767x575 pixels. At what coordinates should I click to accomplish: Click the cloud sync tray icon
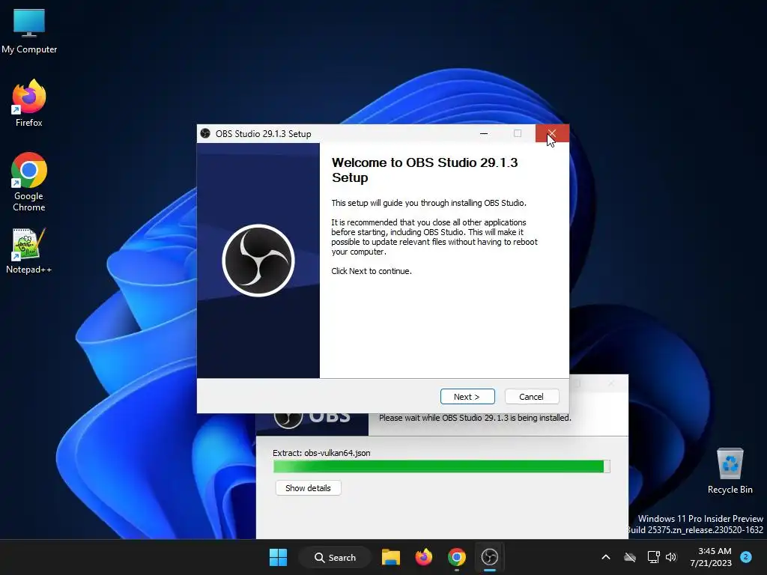(630, 557)
